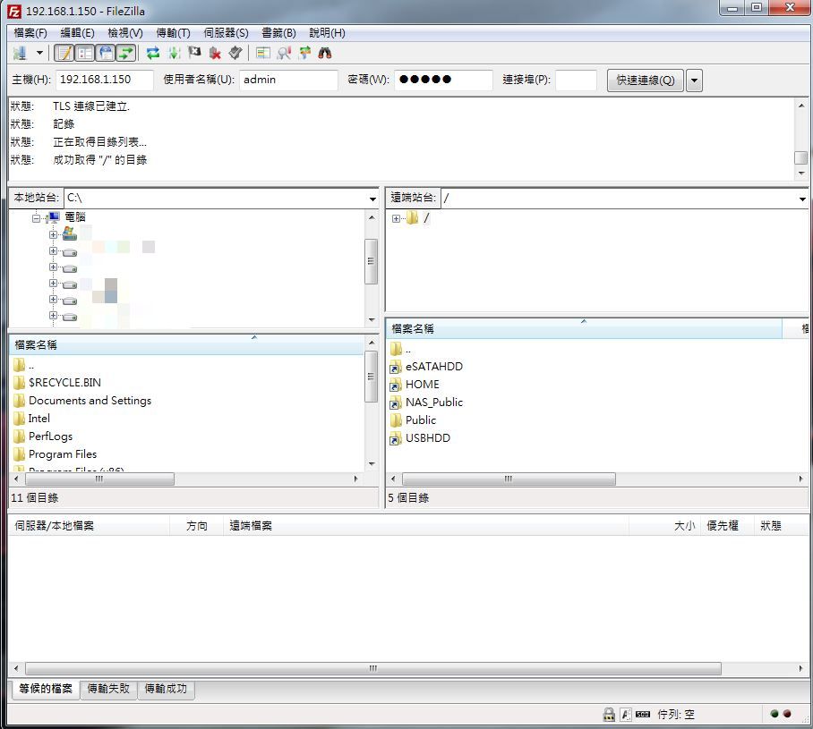
Task: Click the 方向 queue column header
Action: click(x=196, y=526)
